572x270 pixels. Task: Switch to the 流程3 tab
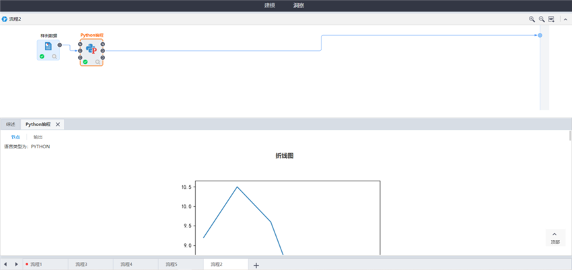tap(81, 265)
